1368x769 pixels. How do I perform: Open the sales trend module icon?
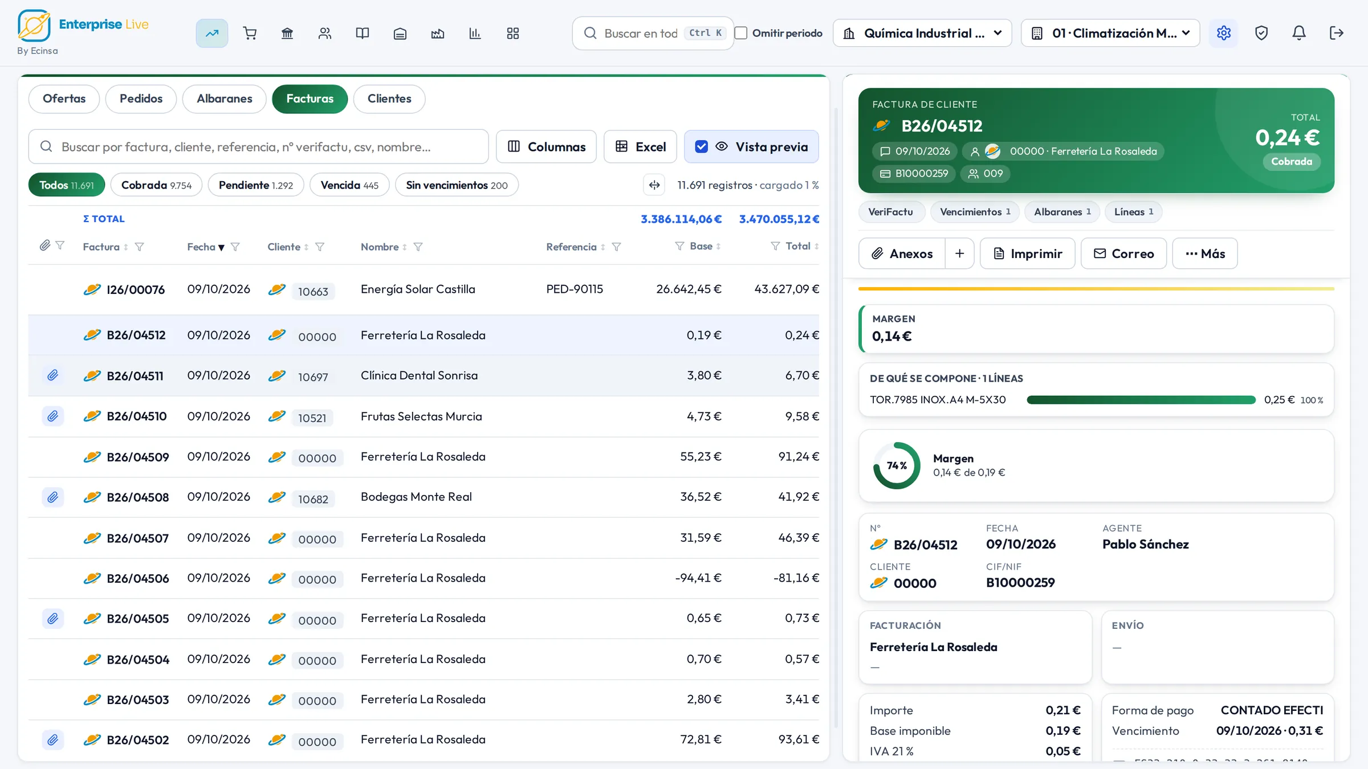point(212,33)
